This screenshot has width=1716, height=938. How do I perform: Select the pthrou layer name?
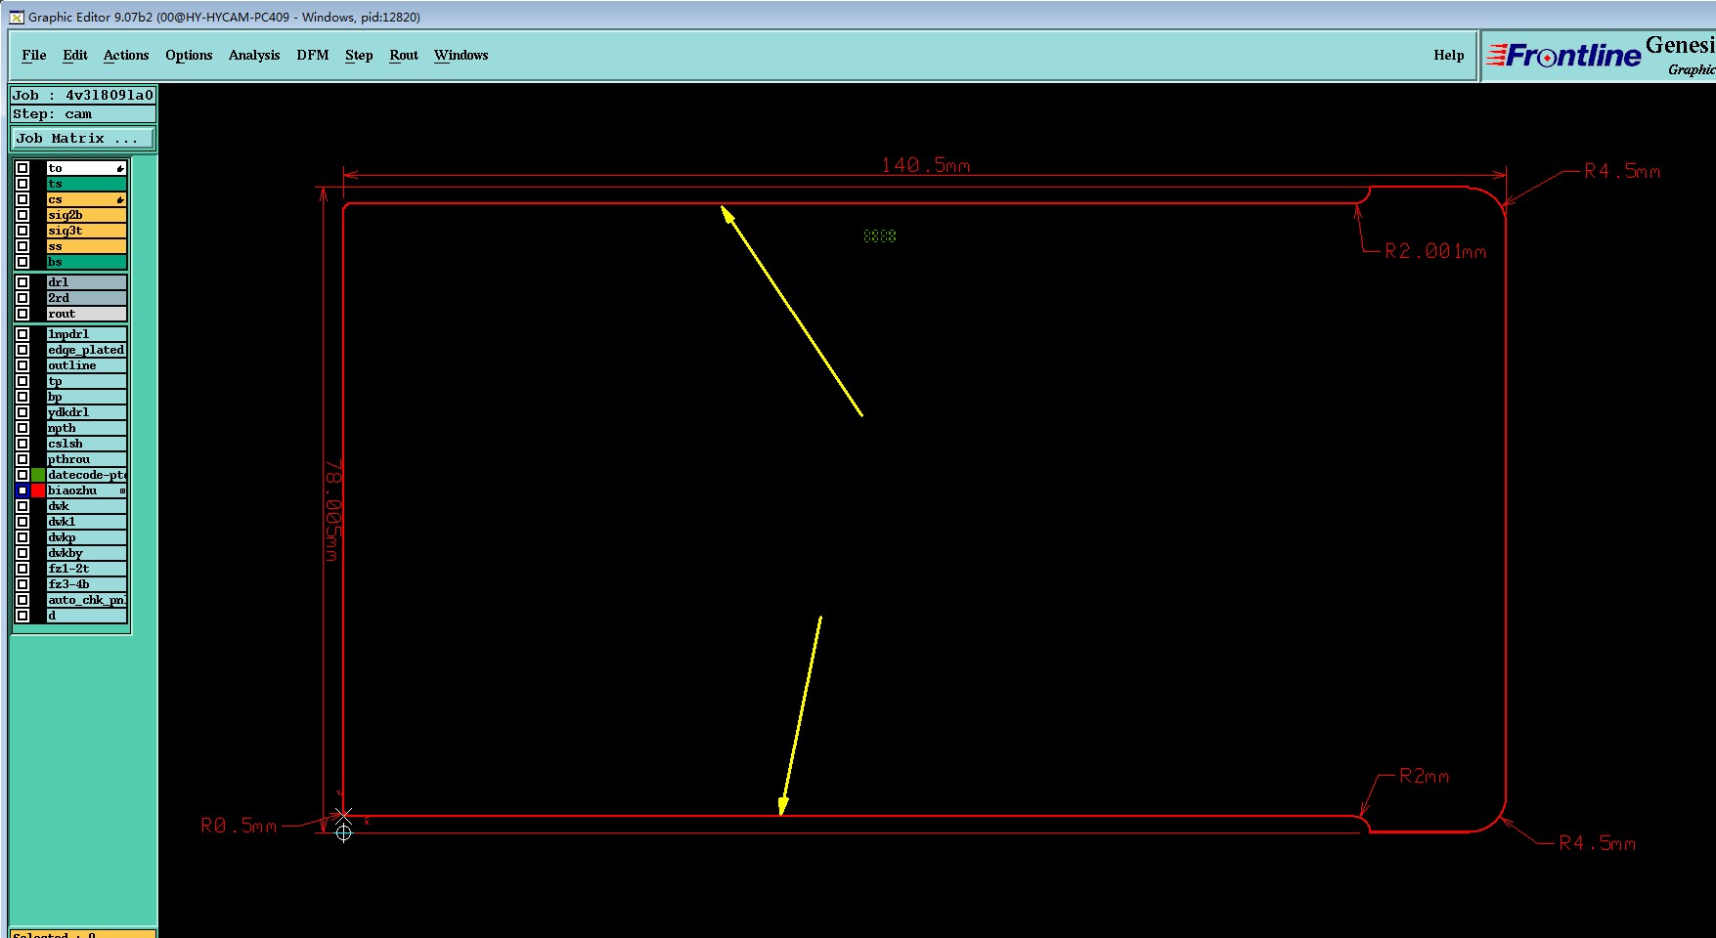click(87, 459)
